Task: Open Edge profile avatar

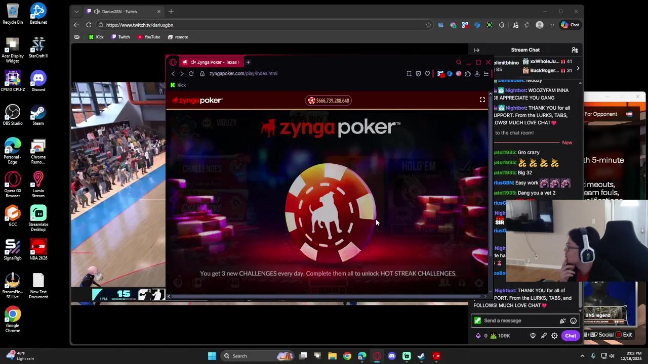Action: tap(540, 25)
